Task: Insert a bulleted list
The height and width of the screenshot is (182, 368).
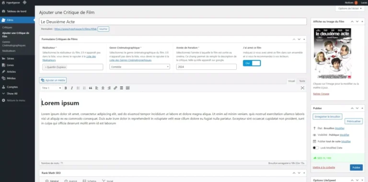Action: [x=78, y=88]
